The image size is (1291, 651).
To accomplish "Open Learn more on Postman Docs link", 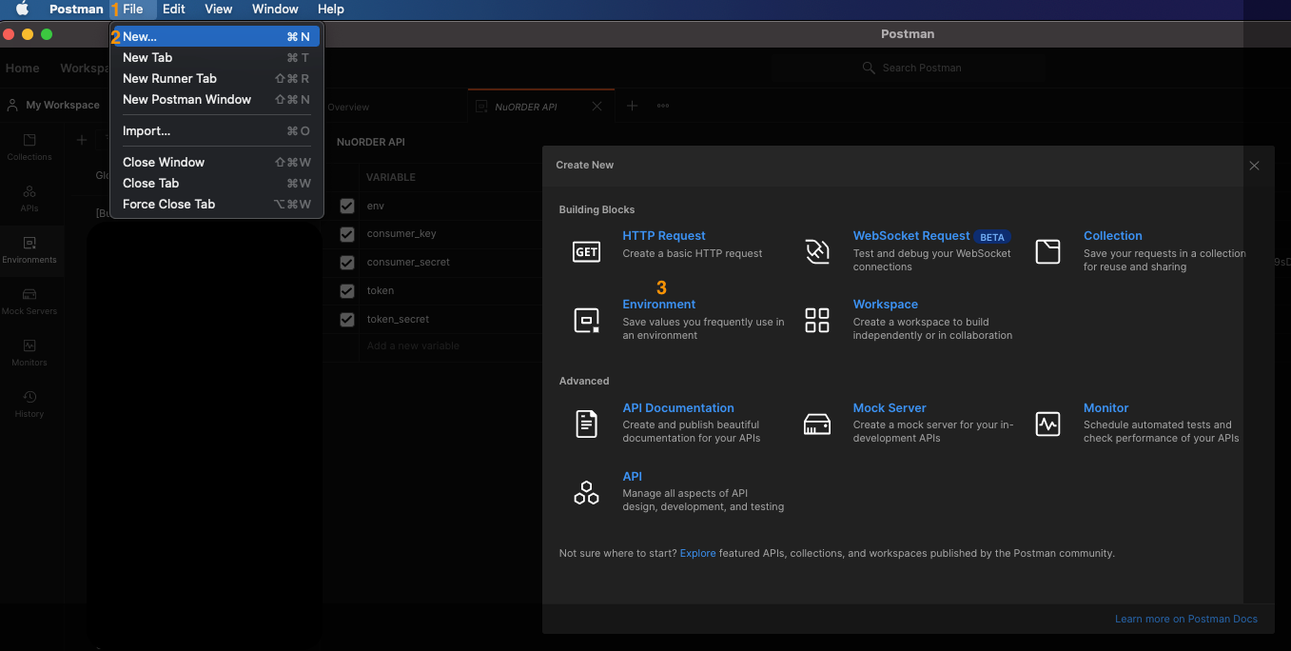I will click(x=1186, y=619).
